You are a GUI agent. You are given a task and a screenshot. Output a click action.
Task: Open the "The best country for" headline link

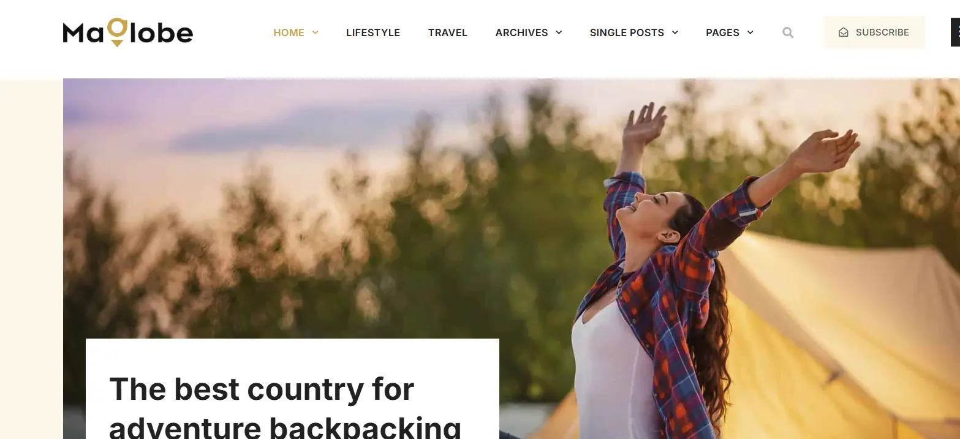tap(262, 389)
